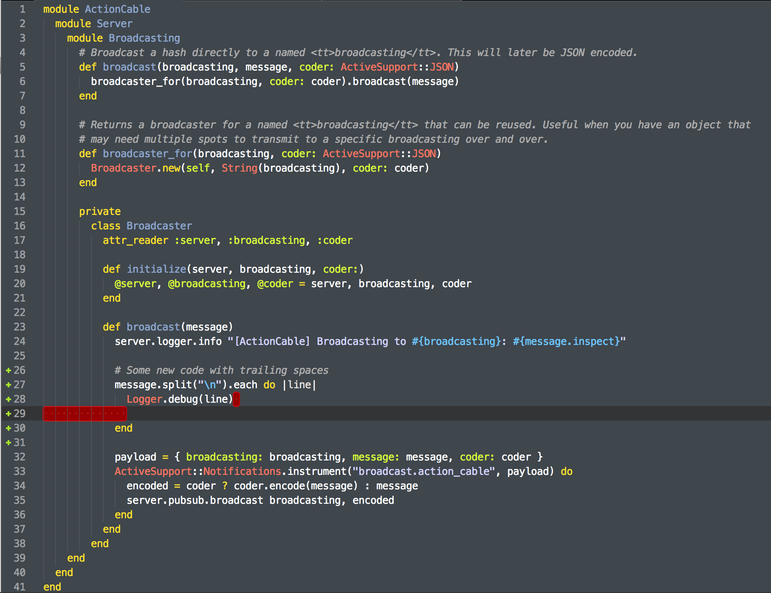Click 'encoded' variable at start of line 34
This screenshot has width=771, height=593.
point(147,486)
